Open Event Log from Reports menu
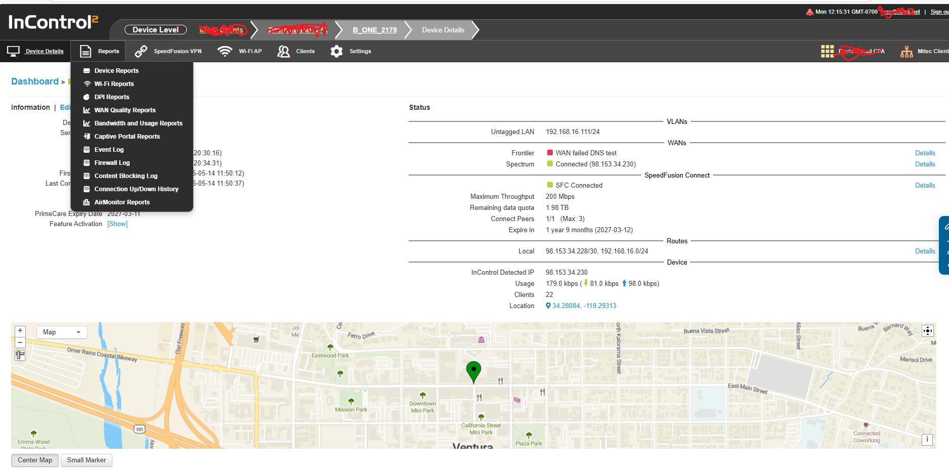Screen dimensions: 949x474 (109, 150)
